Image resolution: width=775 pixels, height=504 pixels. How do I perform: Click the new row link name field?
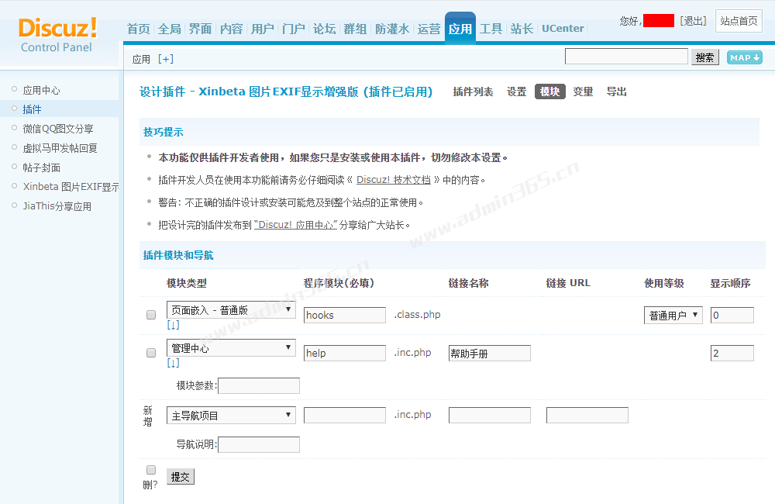[489, 415]
